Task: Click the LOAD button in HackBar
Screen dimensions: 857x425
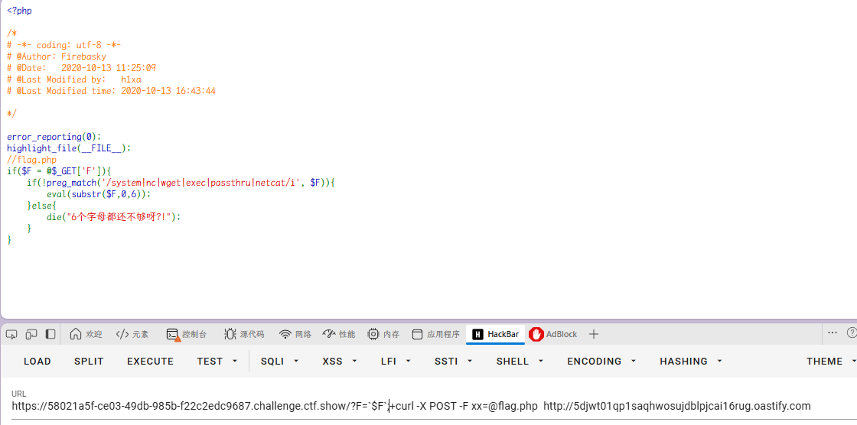Action: (37, 361)
